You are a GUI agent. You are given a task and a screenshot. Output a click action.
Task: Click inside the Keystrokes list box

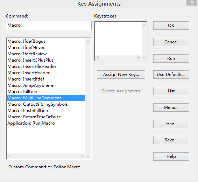(118, 38)
